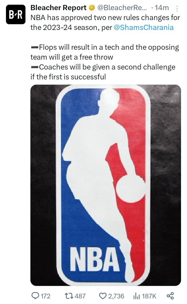
Task: Click the 172 replies count
Action: point(46,296)
